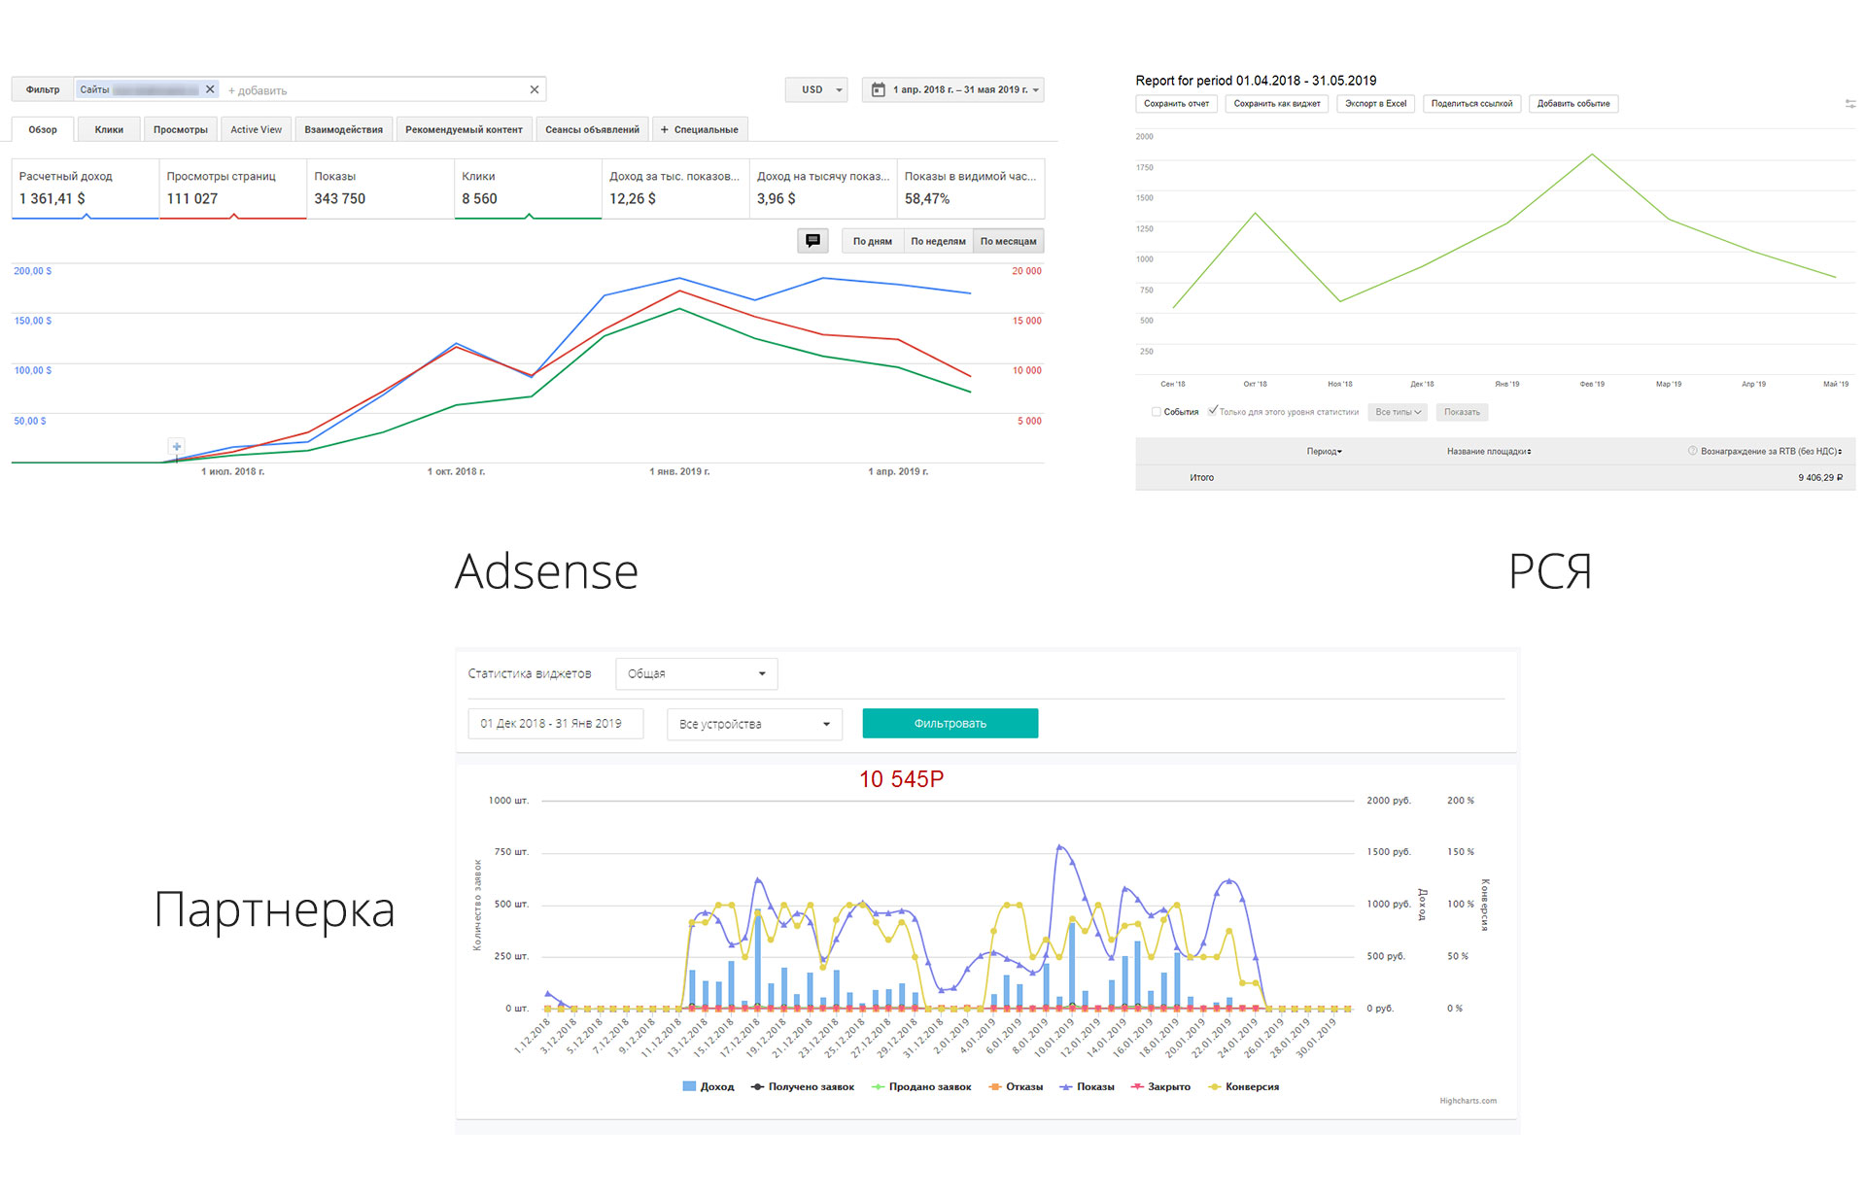
Task: Click the 01 Дек 2018 date range field
Action: (555, 724)
